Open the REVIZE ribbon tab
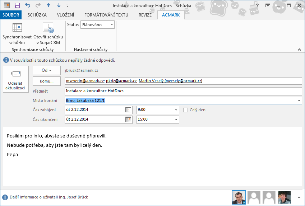Viewport: 305px width, 206px height. (145, 15)
